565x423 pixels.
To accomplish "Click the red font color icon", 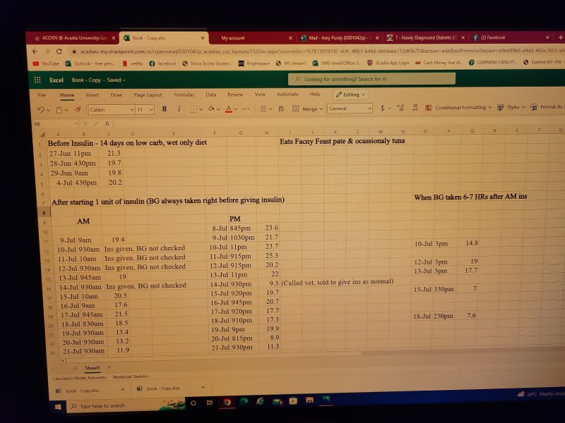I will (x=227, y=109).
